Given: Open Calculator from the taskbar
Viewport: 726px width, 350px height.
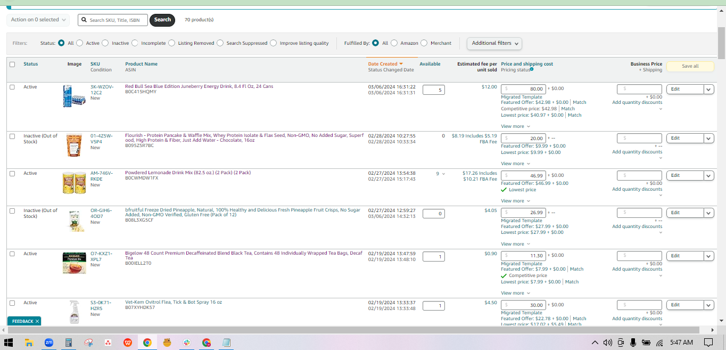Looking at the screenshot, I should coord(69,343).
